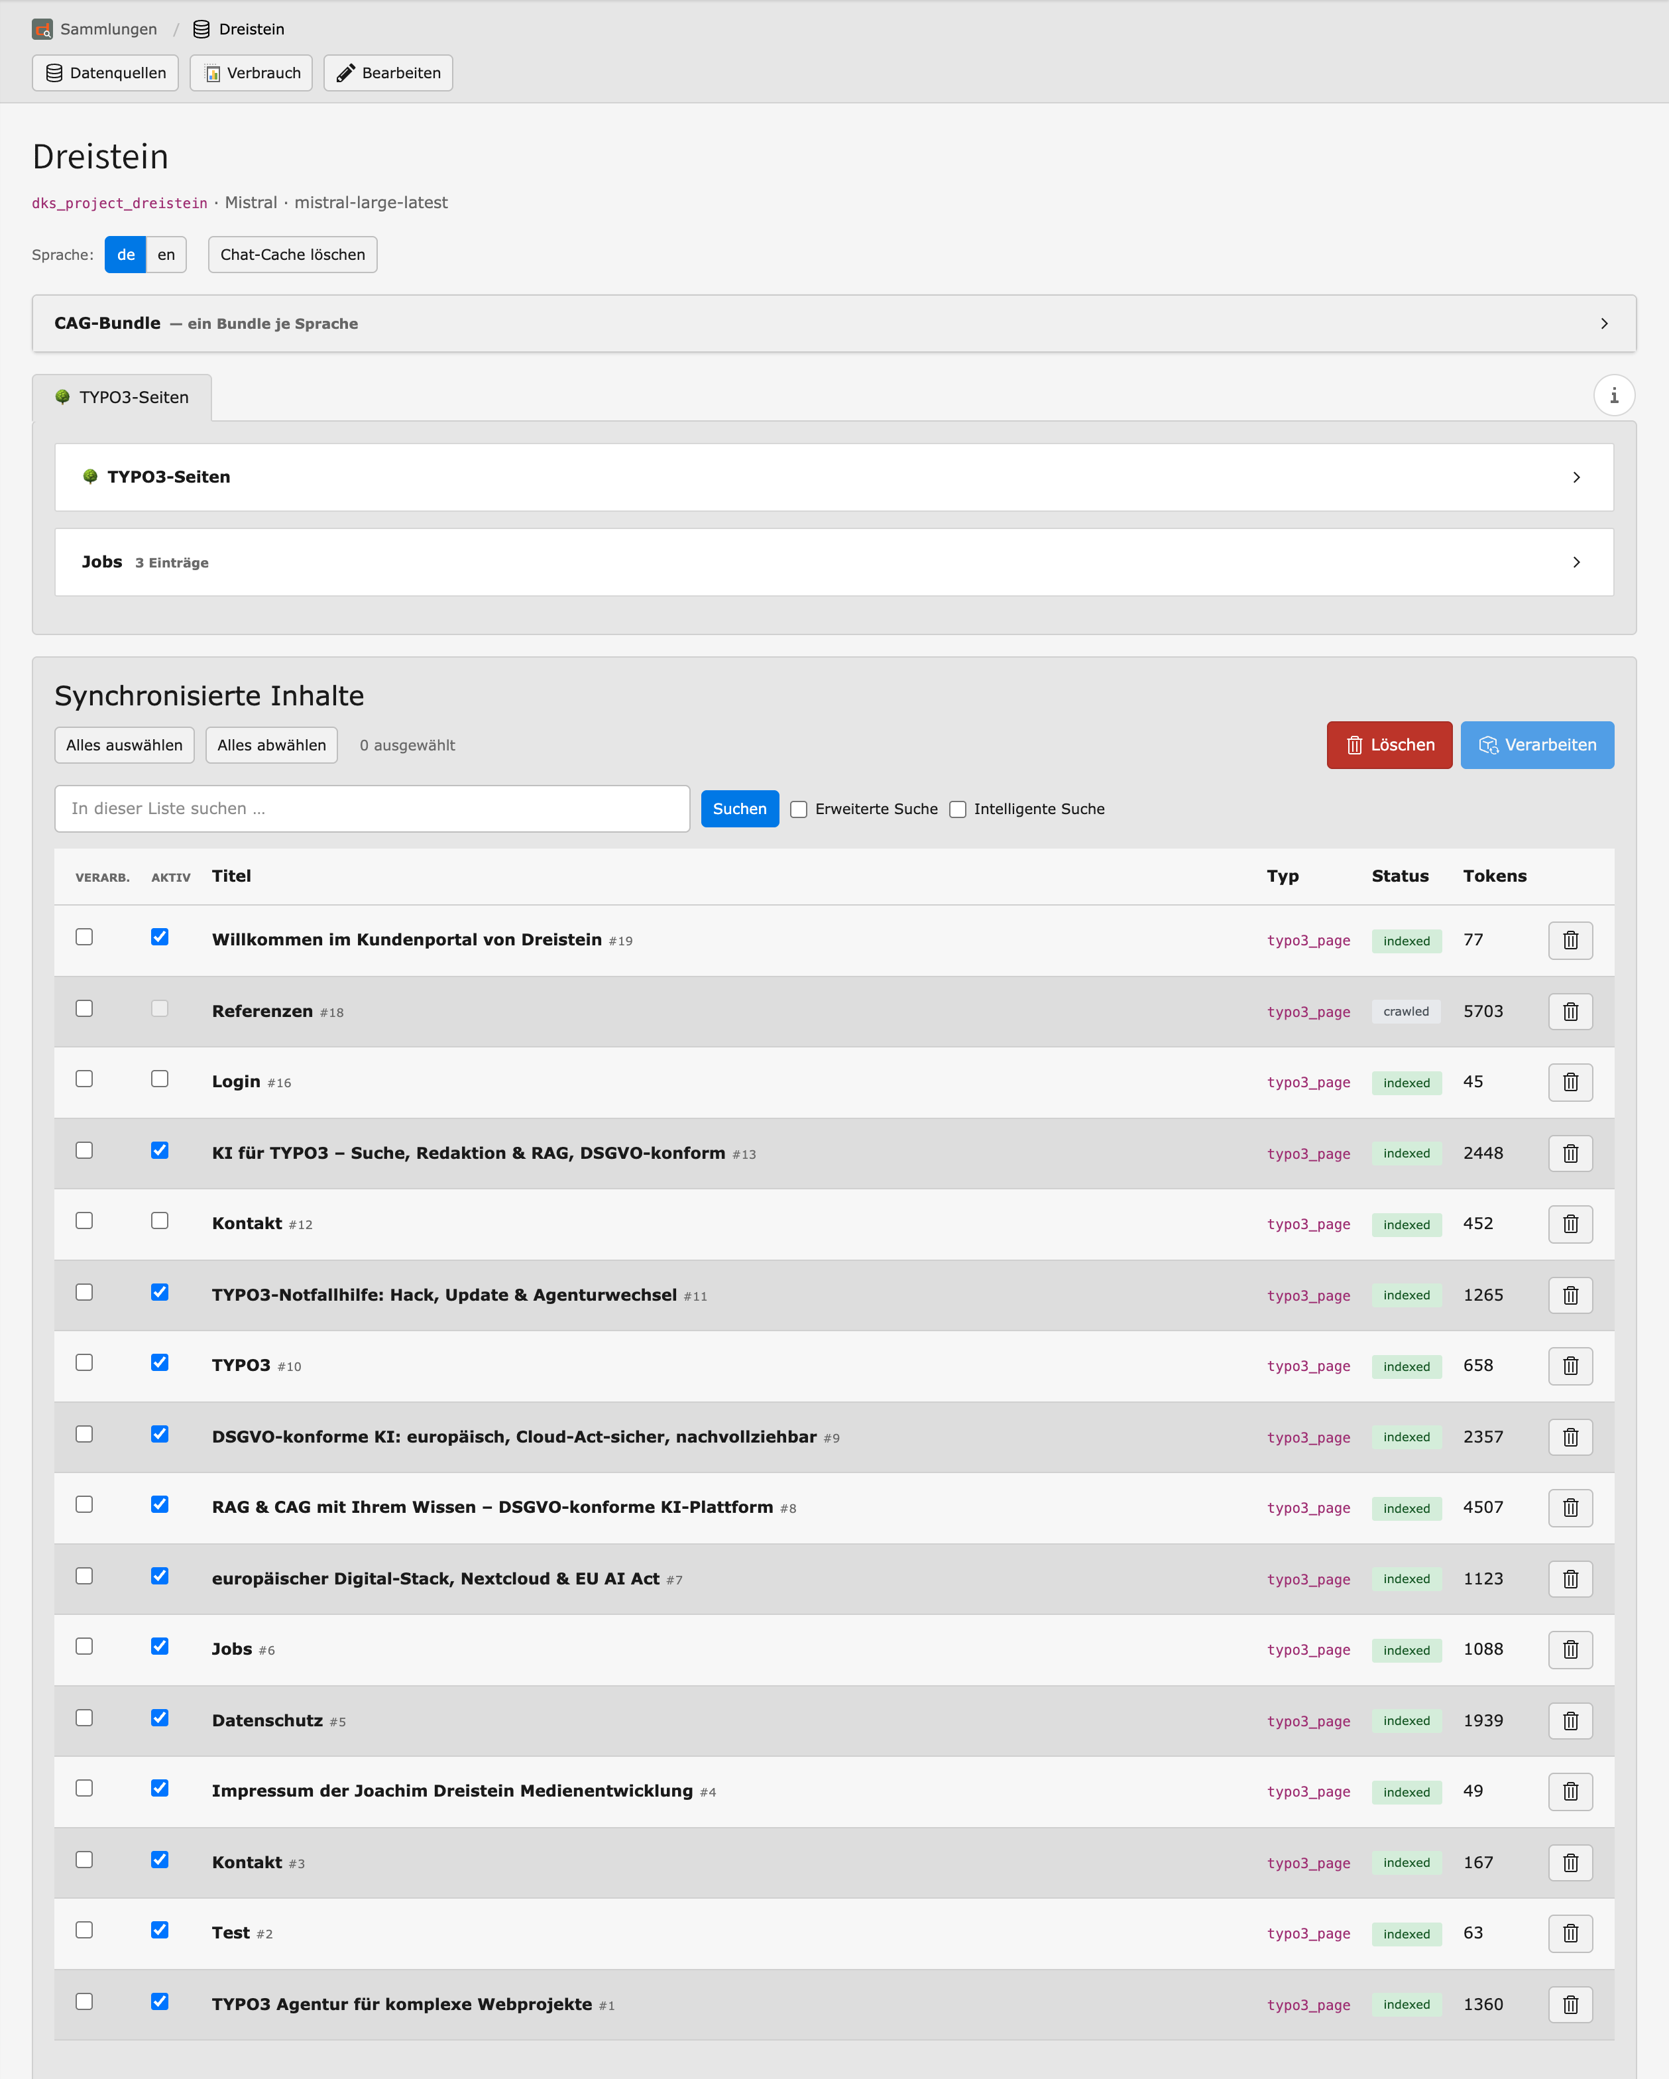The width and height of the screenshot is (1669, 2079).
Task: Enable the Erweiterte Suche checkbox
Action: point(798,809)
